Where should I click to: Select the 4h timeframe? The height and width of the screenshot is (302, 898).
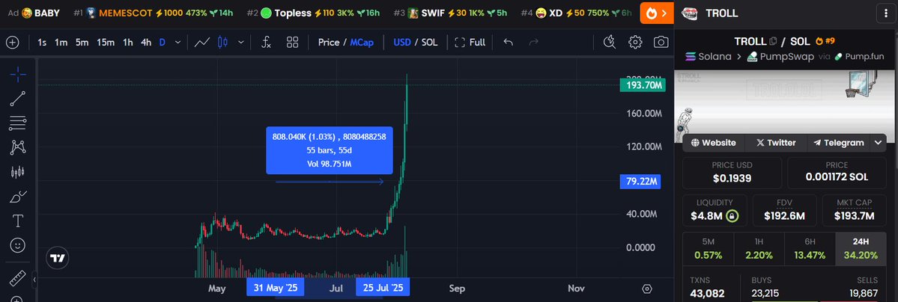click(146, 43)
